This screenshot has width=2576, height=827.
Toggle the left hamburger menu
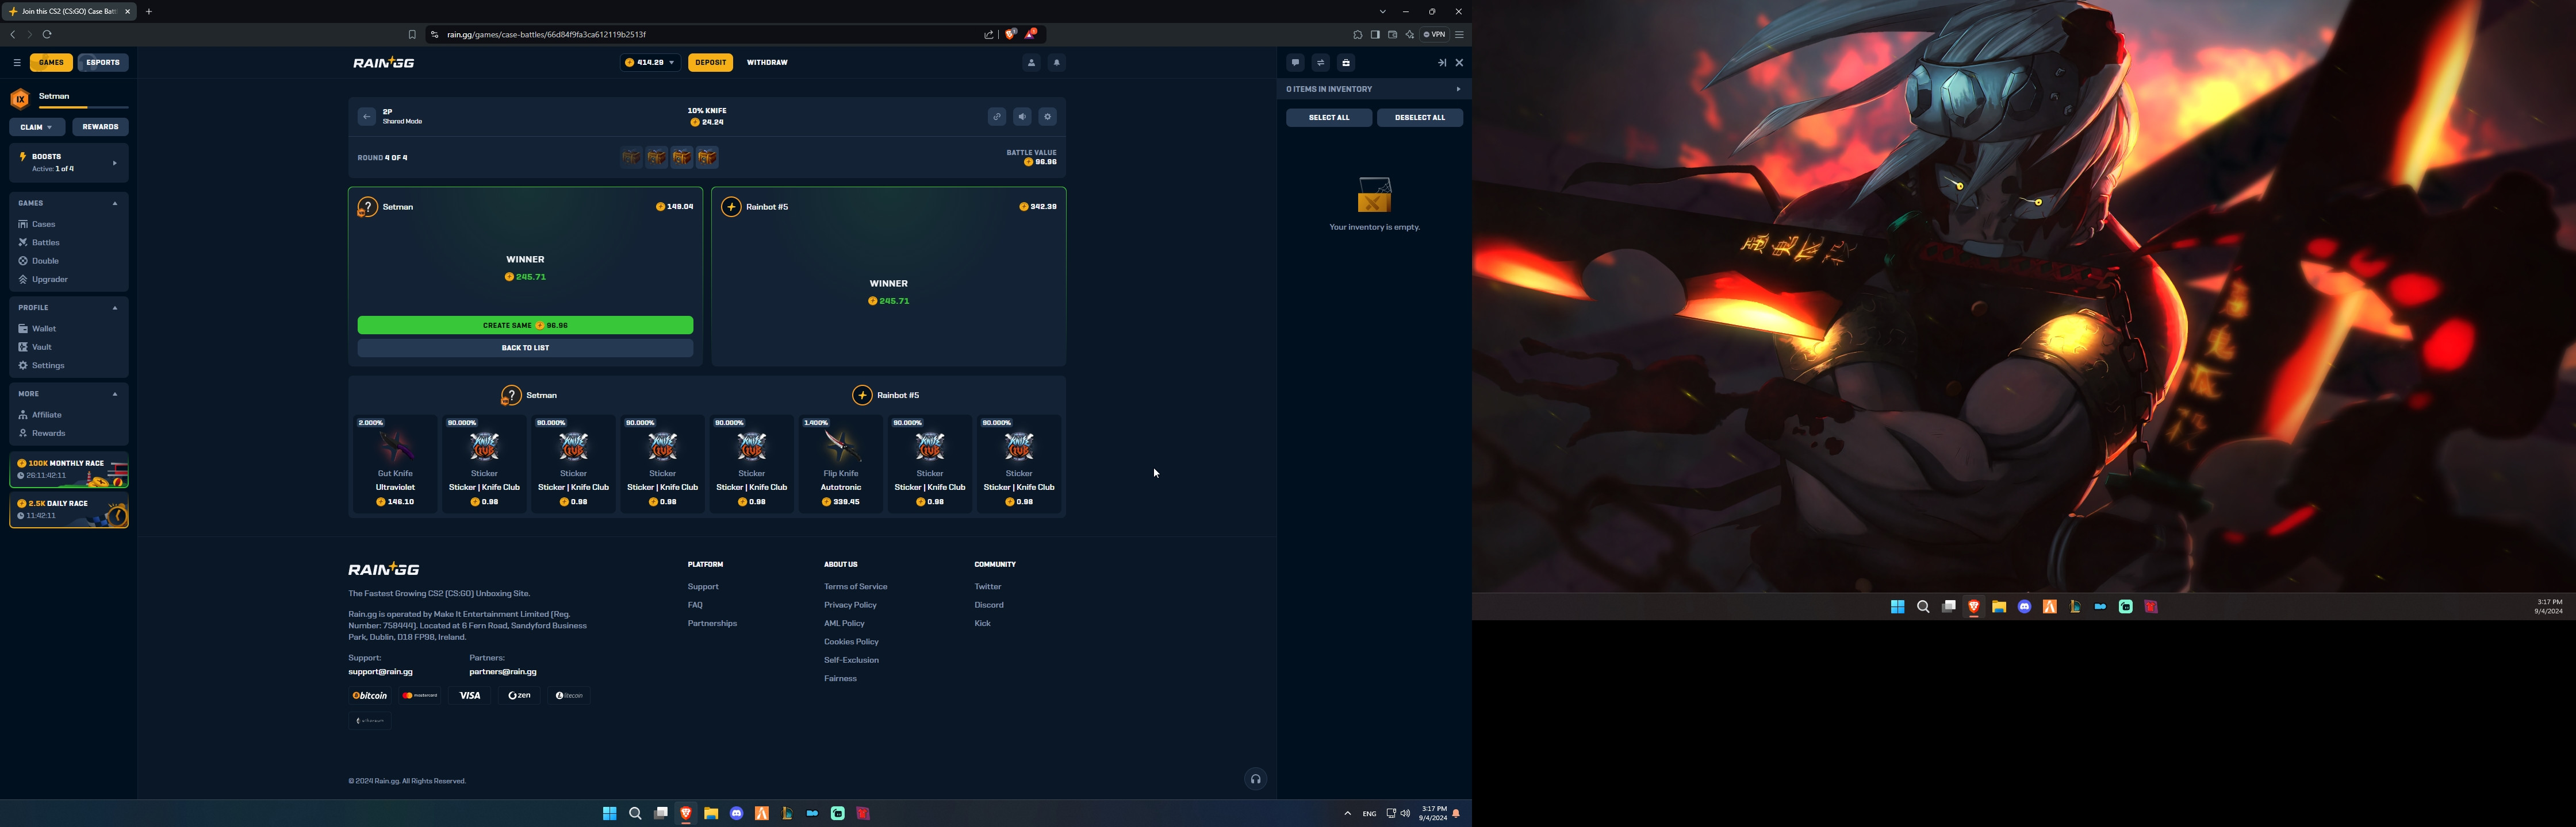pyautogui.click(x=17, y=63)
